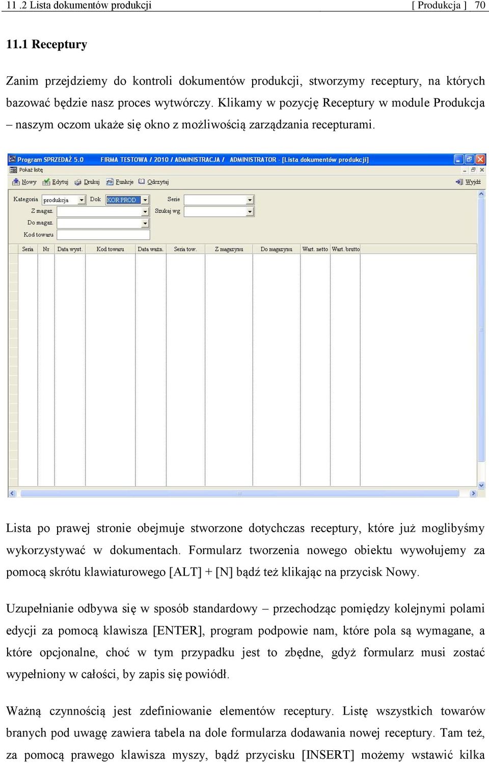The width and height of the screenshot is (489, 763).
Task: Click the Seria tow. column header
Action: pyautogui.click(x=185, y=249)
